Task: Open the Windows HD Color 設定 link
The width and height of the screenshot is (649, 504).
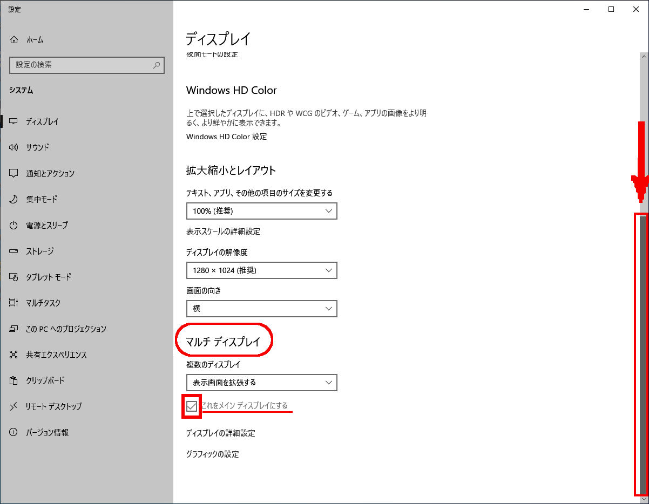Action: (x=226, y=137)
